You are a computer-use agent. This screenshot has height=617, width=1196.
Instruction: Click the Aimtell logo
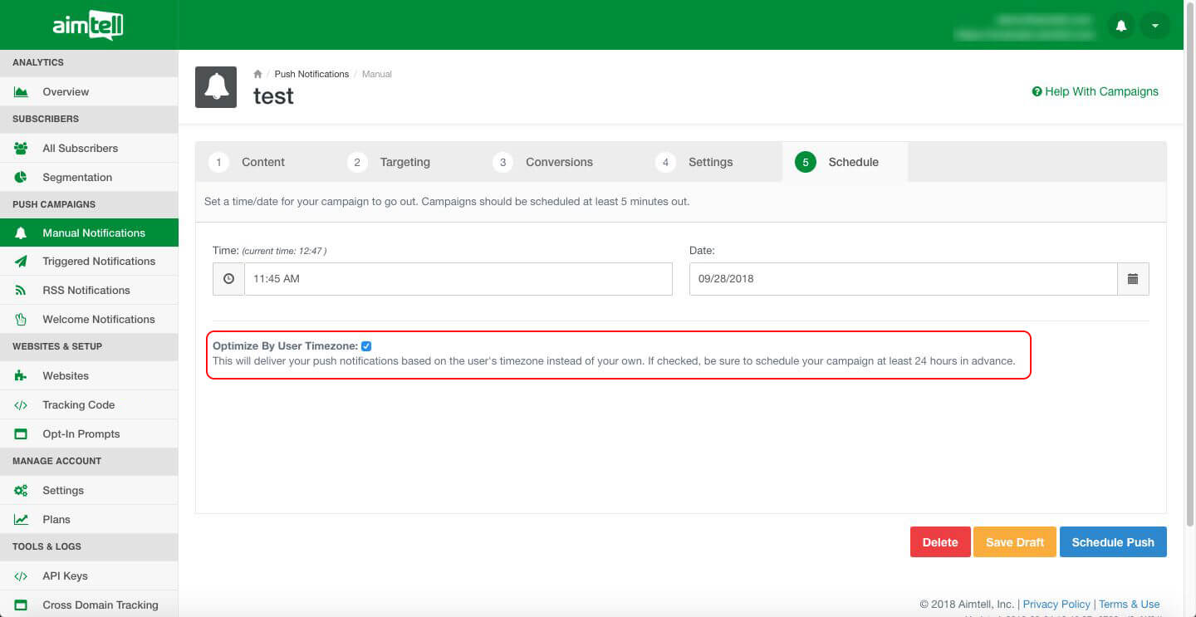click(x=88, y=26)
